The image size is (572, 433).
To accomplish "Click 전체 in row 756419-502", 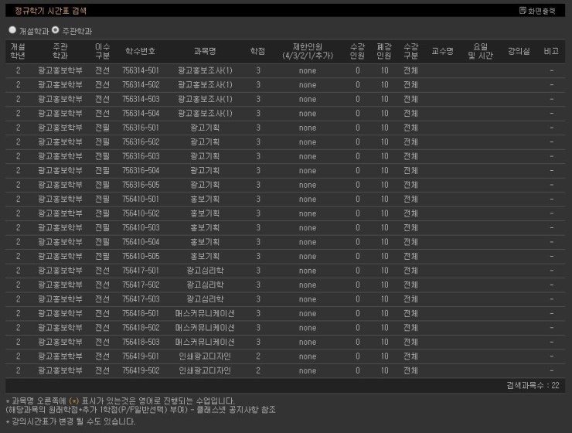I will pyautogui.click(x=410, y=370).
